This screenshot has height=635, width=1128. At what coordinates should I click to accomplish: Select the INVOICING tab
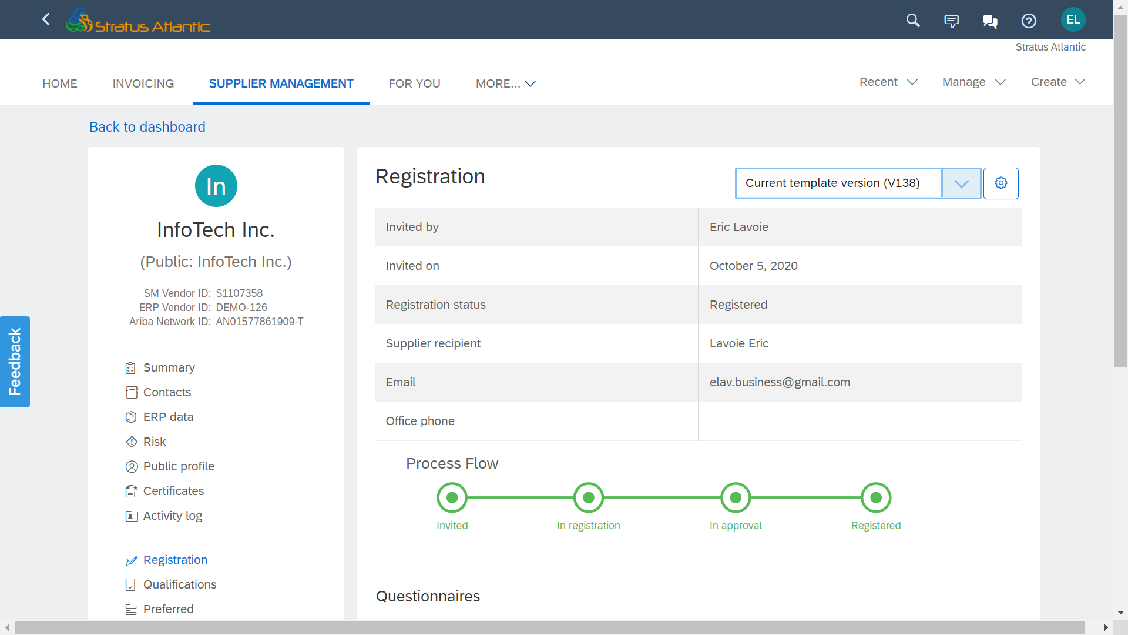click(x=143, y=83)
